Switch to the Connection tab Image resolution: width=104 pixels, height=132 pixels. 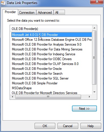coord(27,13)
